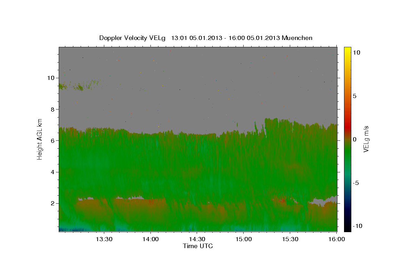This screenshot has height=278, width=417.
Task: Click the colorbar label '-10'
Action: point(357,226)
